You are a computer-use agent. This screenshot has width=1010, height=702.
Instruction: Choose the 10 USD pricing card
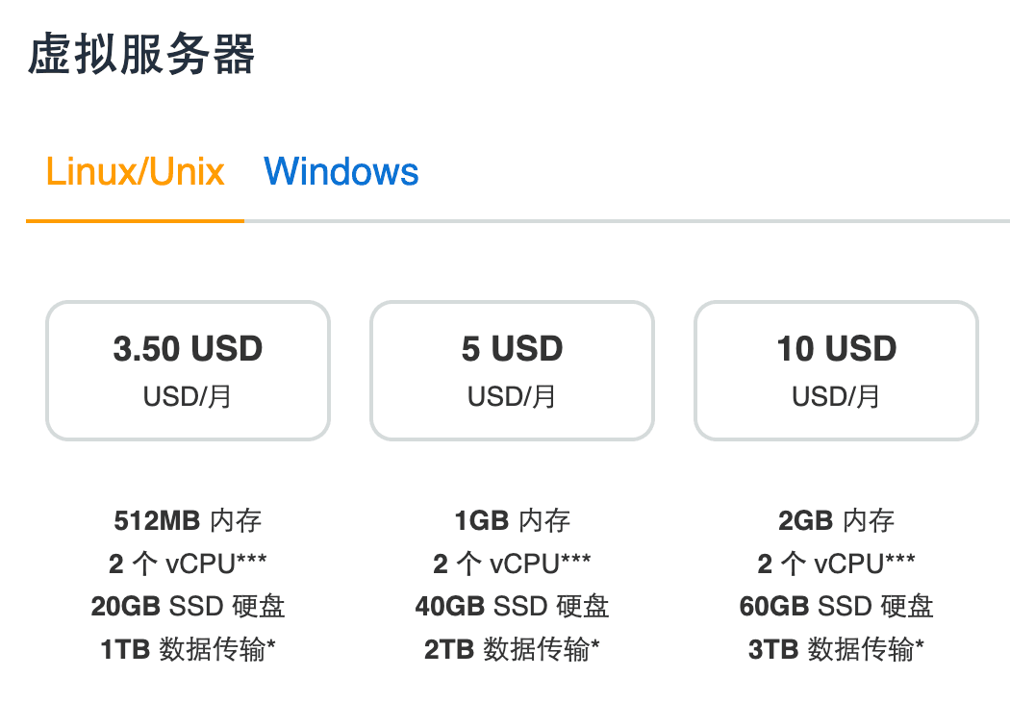[836, 371]
